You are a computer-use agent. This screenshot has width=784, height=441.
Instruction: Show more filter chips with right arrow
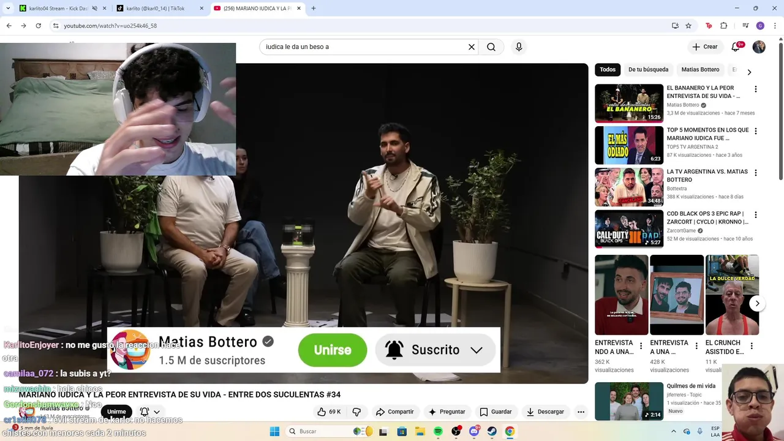pos(749,72)
